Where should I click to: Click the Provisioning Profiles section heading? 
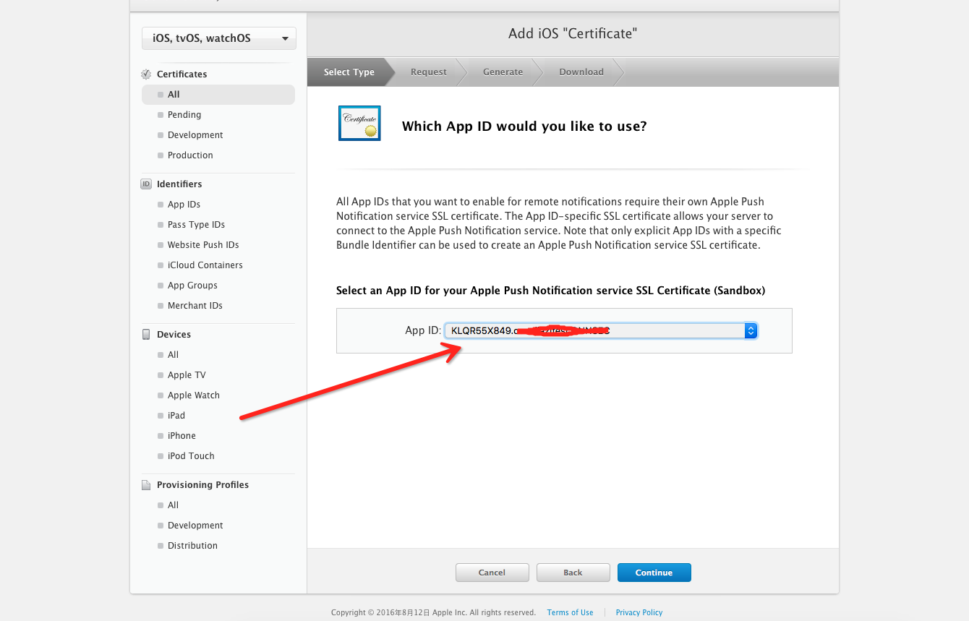[x=202, y=484]
